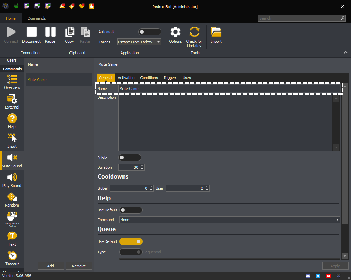This screenshot has width=351, height=280.
Task: Toggle the Public switch
Action: 130,157
